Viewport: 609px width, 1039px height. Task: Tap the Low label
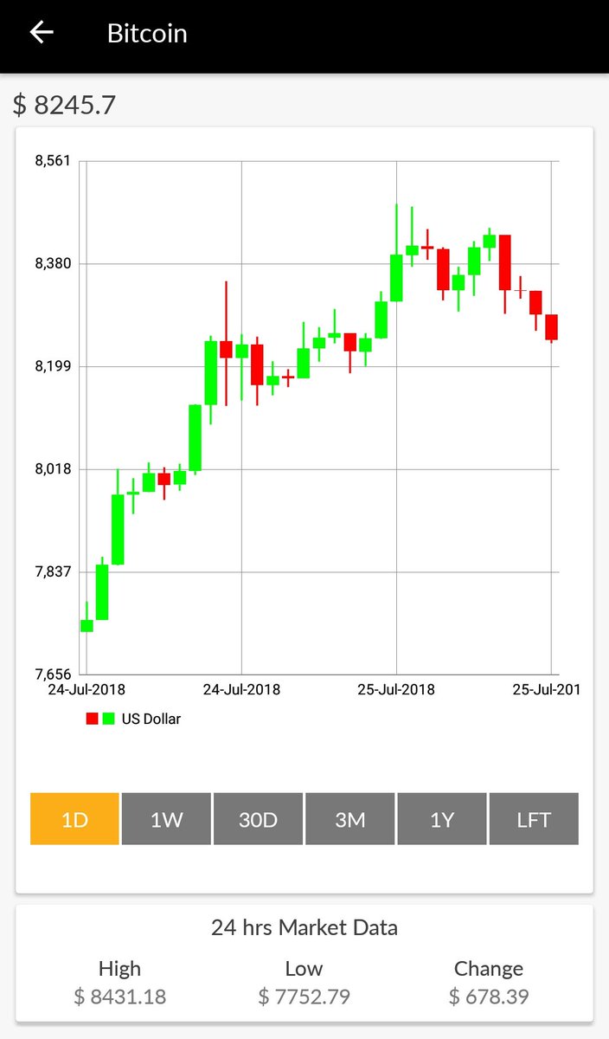click(304, 969)
